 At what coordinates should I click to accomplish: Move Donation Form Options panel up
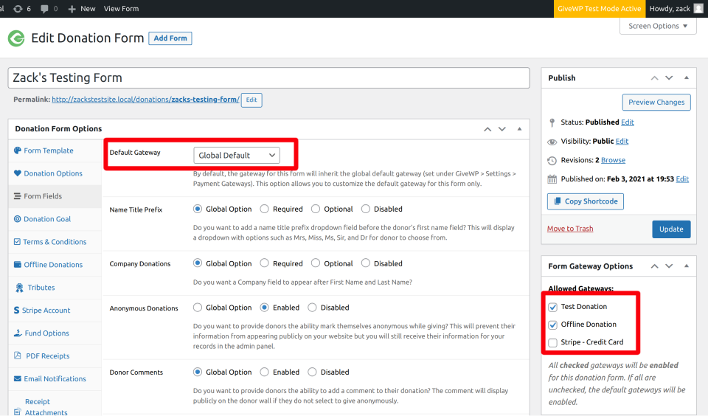487,129
